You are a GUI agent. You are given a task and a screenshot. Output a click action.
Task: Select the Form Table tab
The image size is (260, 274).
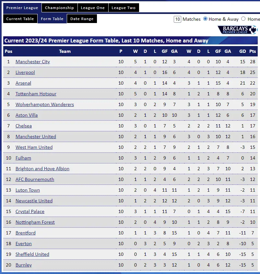52,19
